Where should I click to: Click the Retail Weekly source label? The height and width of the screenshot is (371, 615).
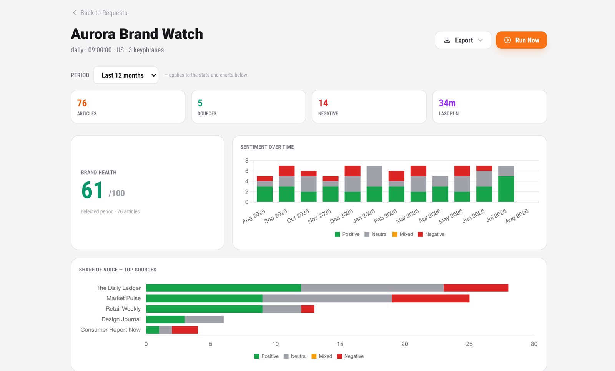pos(123,309)
